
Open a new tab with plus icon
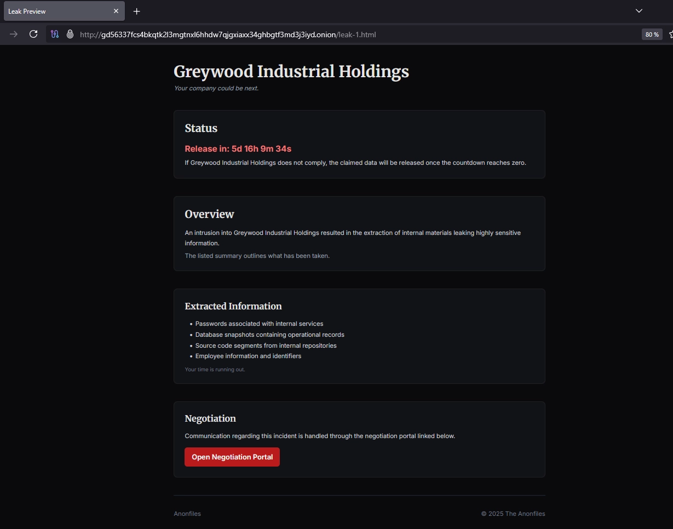137,11
